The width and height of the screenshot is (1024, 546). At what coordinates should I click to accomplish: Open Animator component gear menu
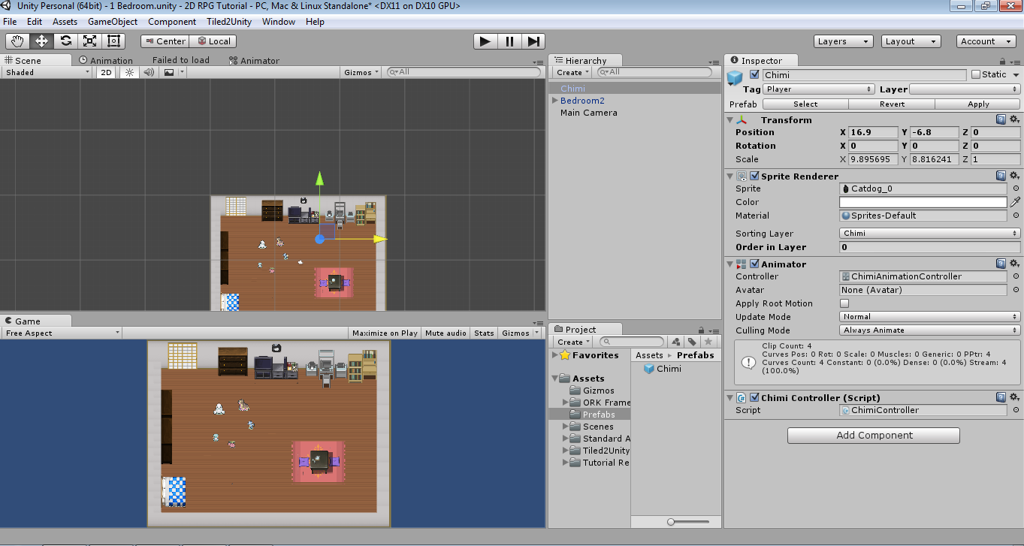click(1013, 264)
